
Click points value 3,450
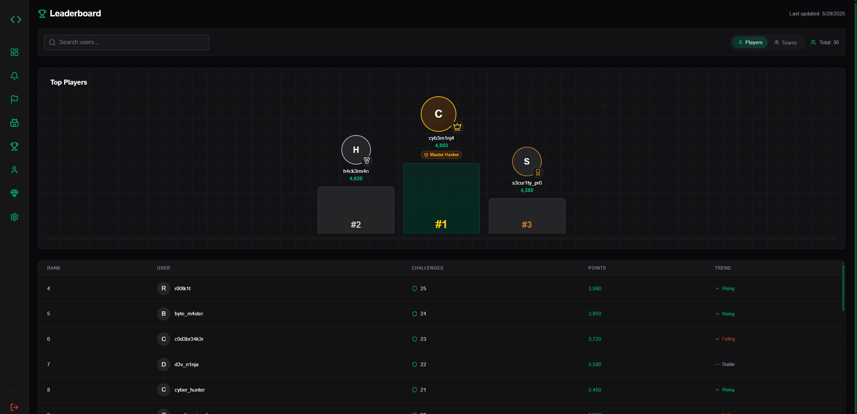pos(595,390)
